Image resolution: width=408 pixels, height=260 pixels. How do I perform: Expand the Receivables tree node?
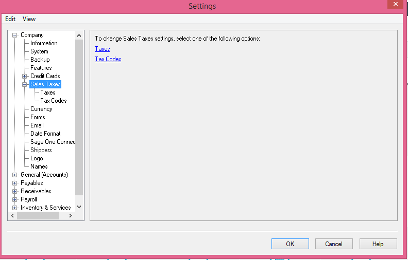(x=14, y=192)
